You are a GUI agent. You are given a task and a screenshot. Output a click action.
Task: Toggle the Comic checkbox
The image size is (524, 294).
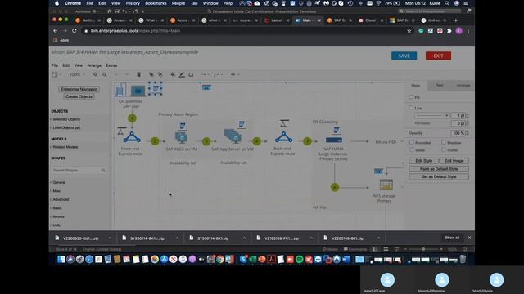[444, 149]
